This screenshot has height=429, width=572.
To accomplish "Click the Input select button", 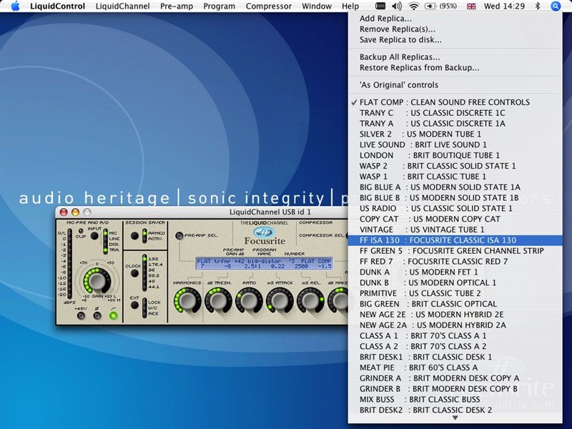I will [94, 236].
